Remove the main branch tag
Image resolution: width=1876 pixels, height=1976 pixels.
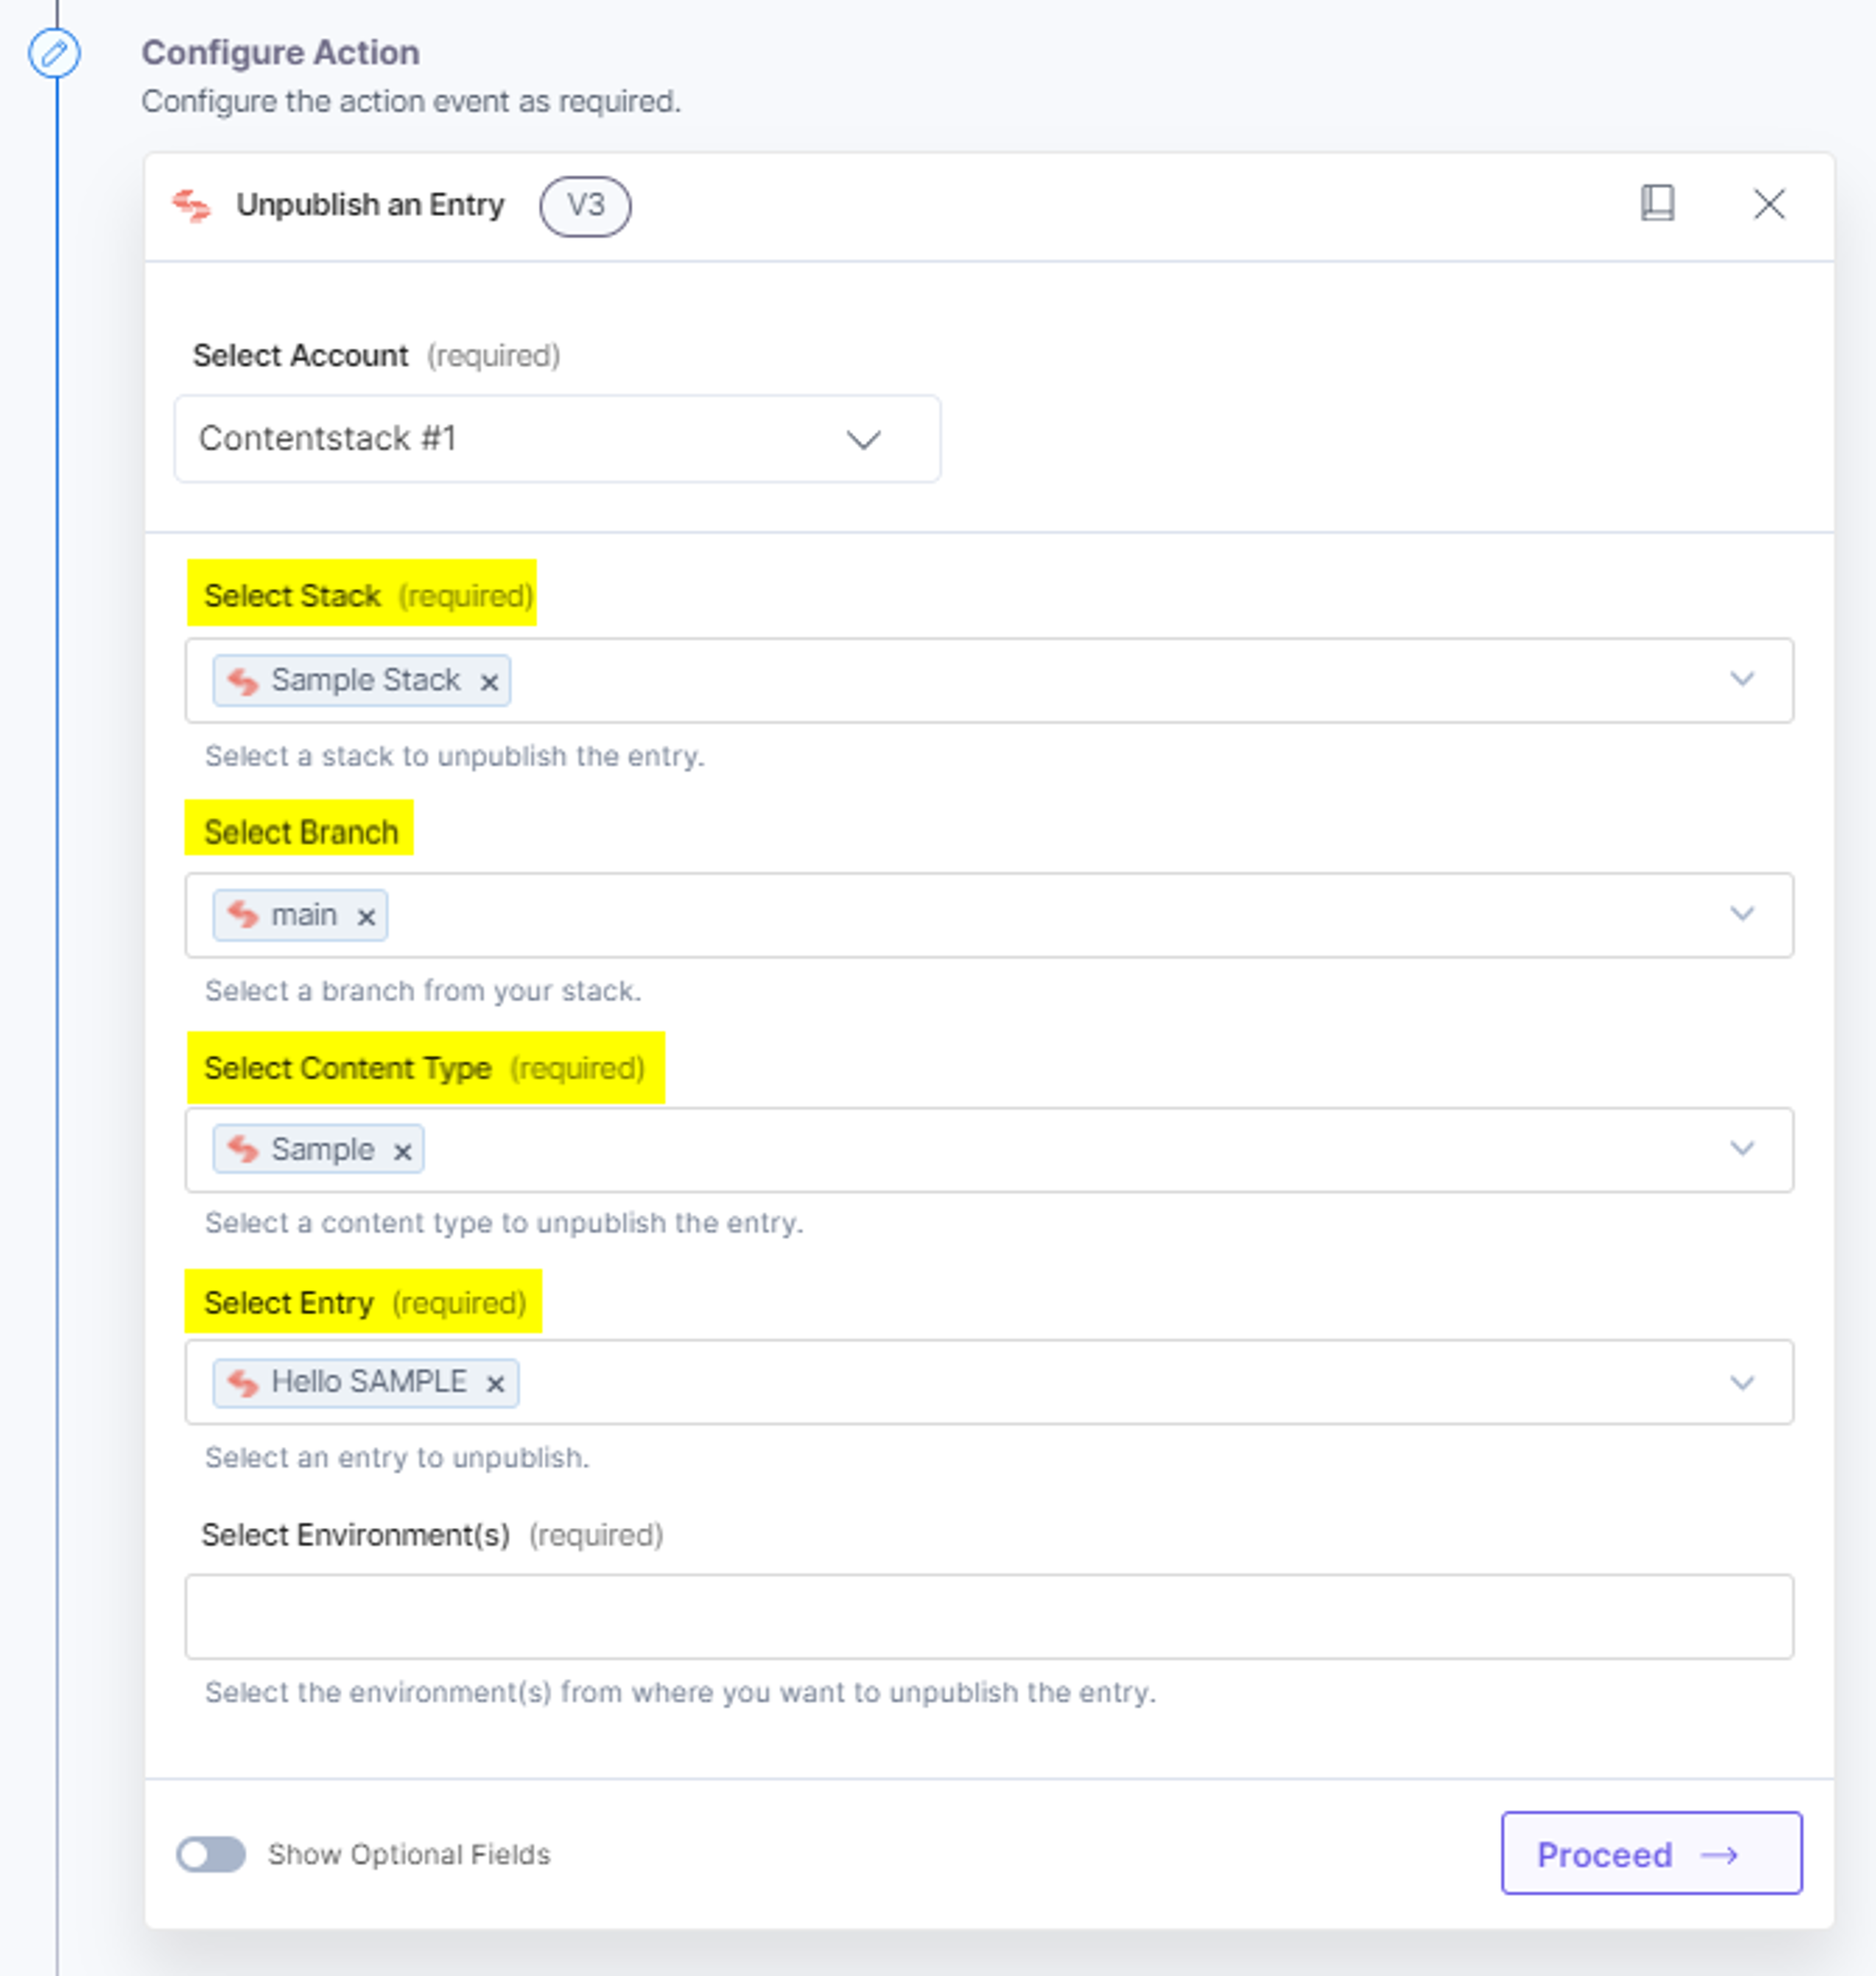pyautogui.click(x=366, y=917)
